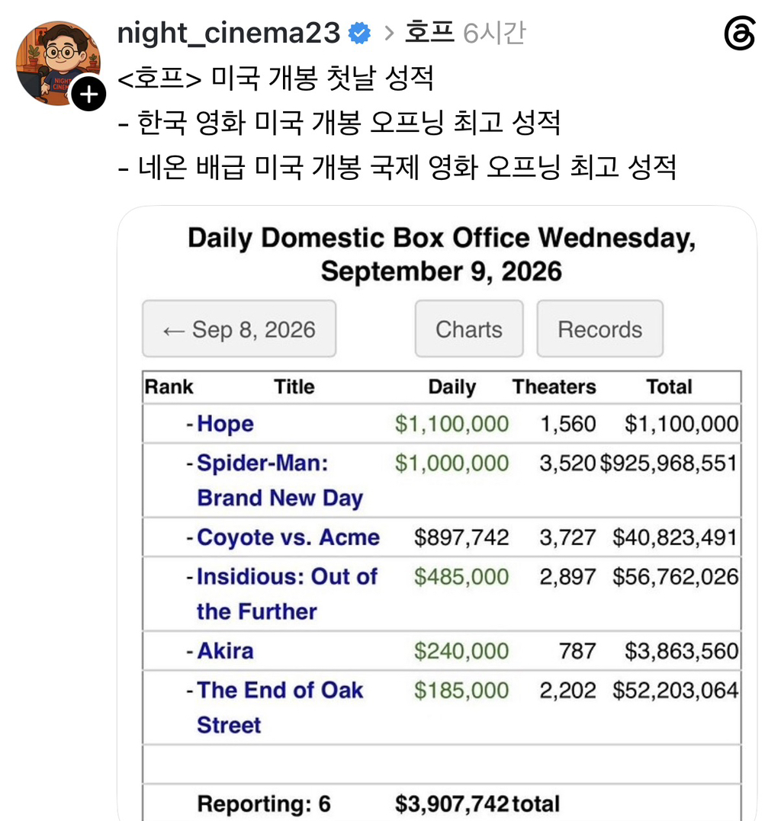
Task: Go to previous day Sep 8, 2026
Action: (x=239, y=329)
